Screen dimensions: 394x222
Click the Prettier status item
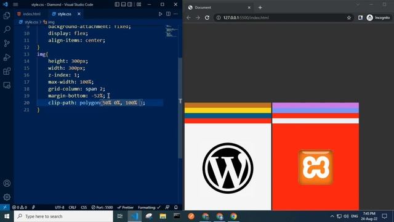tap(126, 207)
